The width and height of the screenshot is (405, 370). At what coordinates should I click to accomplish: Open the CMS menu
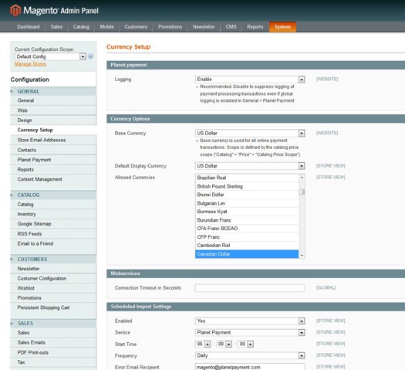pyautogui.click(x=231, y=27)
